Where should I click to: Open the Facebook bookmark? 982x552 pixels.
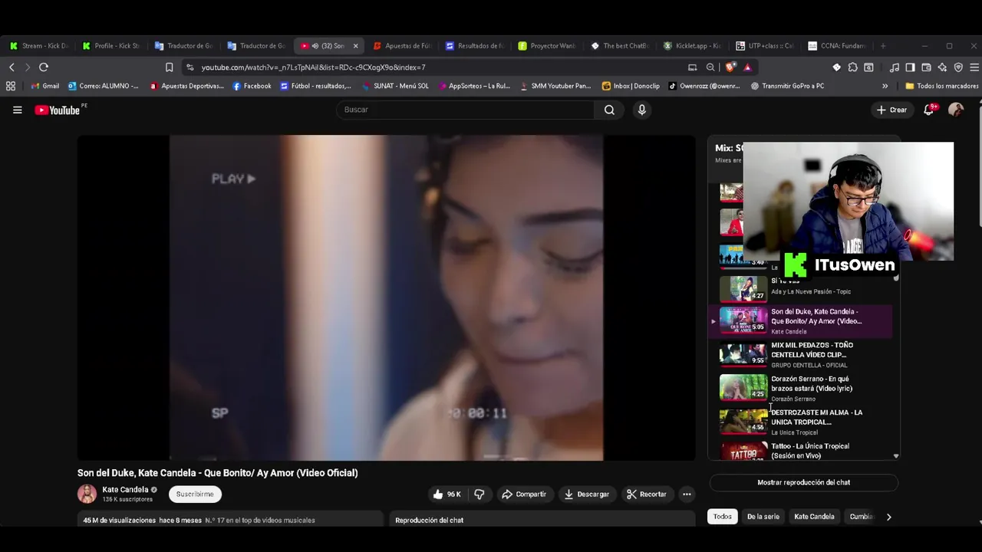point(252,86)
